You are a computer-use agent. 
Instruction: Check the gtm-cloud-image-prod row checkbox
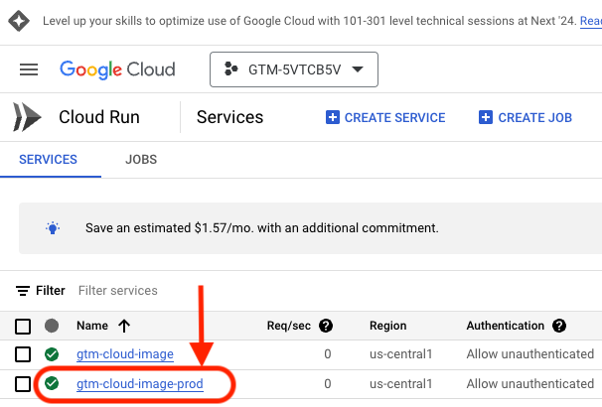click(x=23, y=383)
